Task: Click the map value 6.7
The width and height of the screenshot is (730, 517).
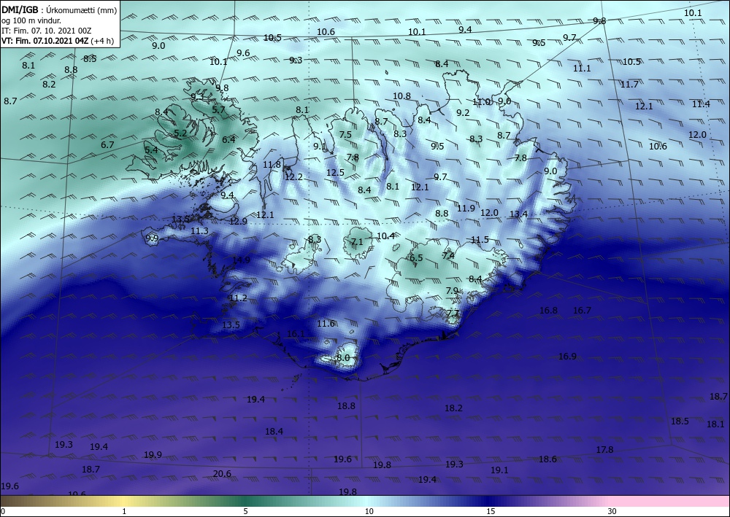Action: click(107, 145)
